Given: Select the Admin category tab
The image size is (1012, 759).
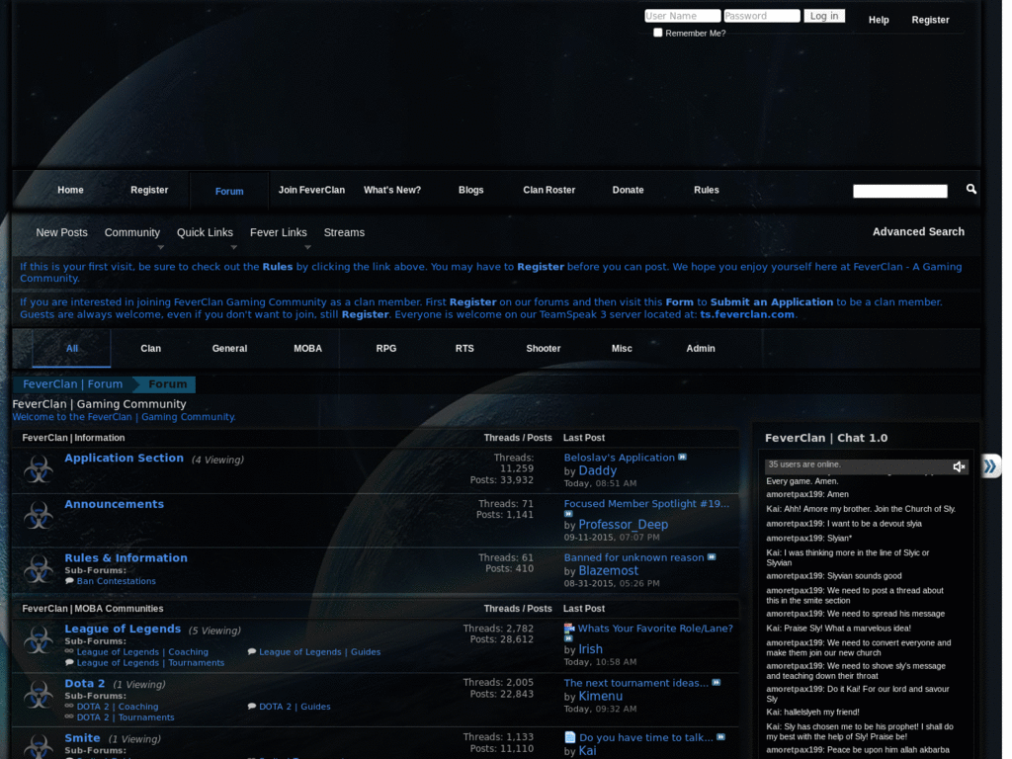Looking at the screenshot, I should (701, 348).
